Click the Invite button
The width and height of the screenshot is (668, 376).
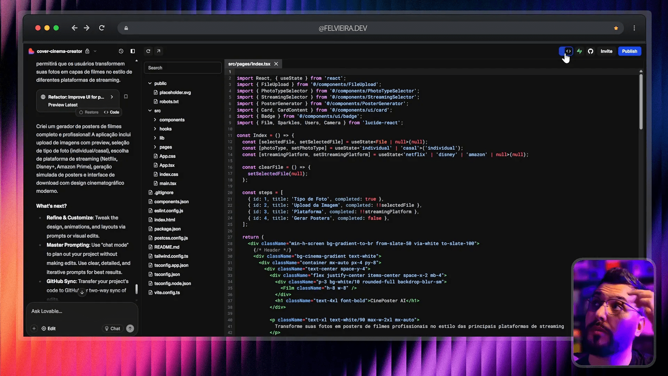click(x=606, y=51)
